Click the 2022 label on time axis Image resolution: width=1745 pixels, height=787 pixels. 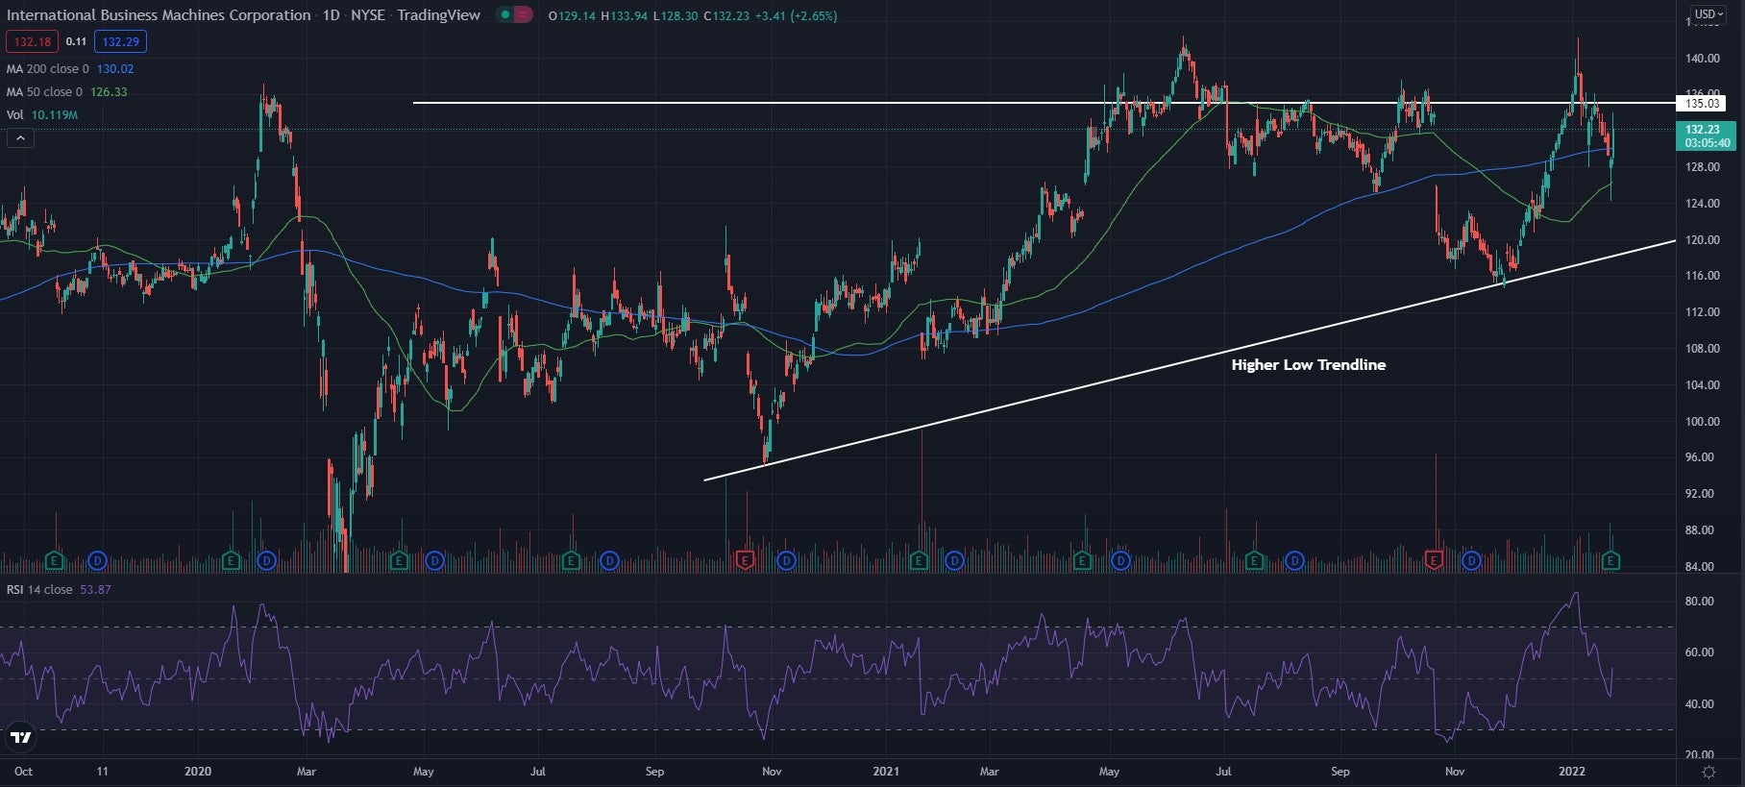(x=1572, y=772)
